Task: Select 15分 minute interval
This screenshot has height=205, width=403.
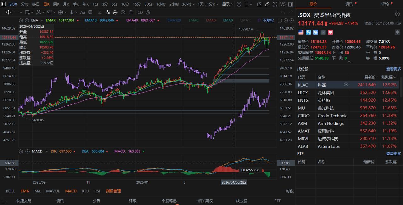Action: click(x=137, y=4)
